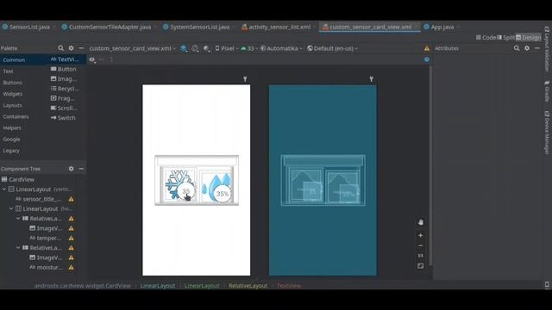This screenshot has height=310, width=552.
Task: Collapse first RelativeLayout tree node
Action: pyautogui.click(x=18, y=219)
